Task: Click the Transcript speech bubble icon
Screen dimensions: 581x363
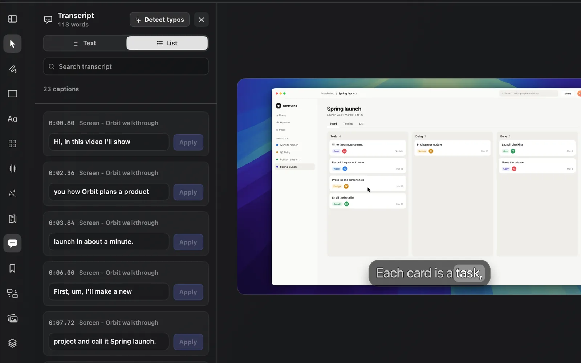Action: 48,20
